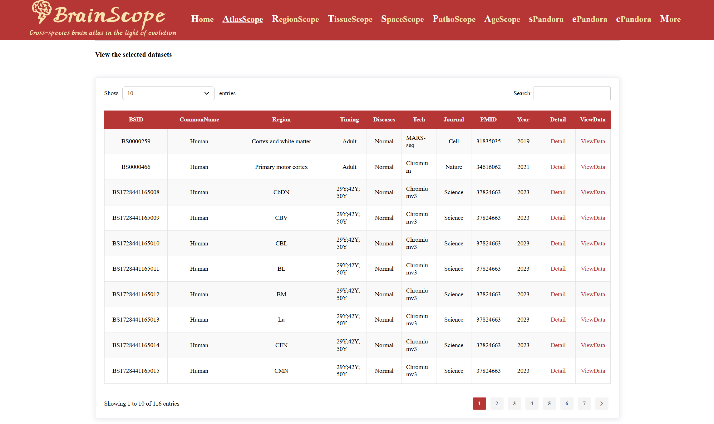The image size is (714, 424).
Task: Click the Nature journal cell
Action: pyautogui.click(x=454, y=167)
